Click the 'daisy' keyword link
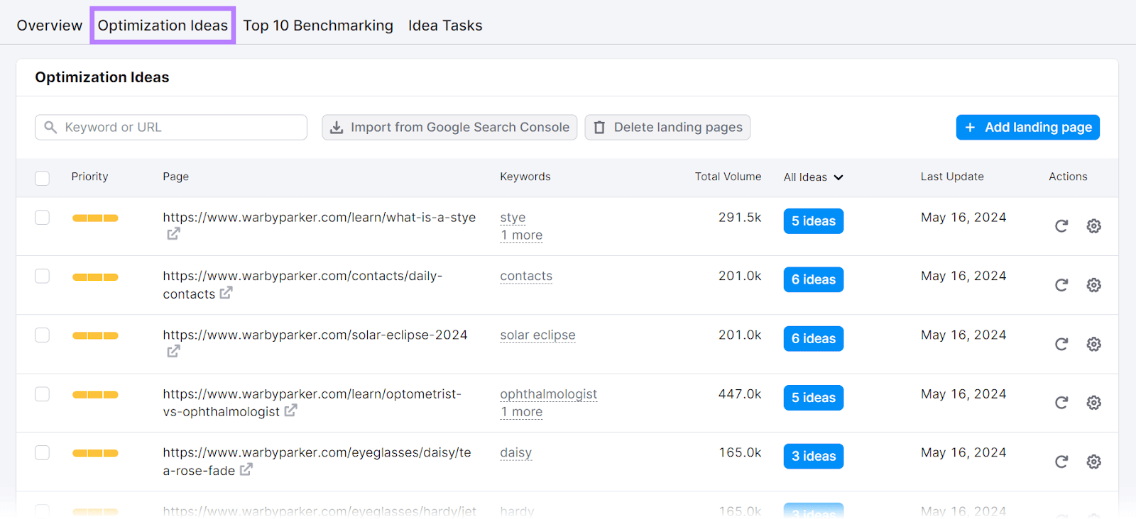This screenshot has width=1136, height=519. pyautogui.click(x=515, y=453)
